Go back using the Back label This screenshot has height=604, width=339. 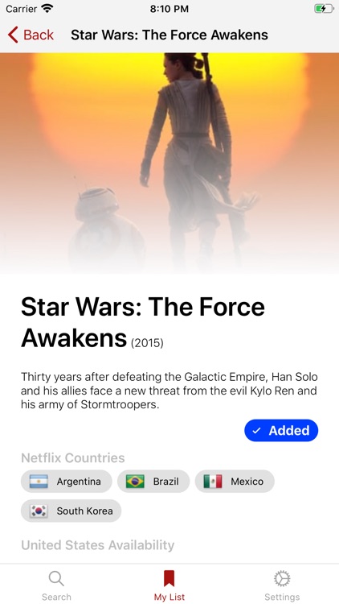pos(39,35)
